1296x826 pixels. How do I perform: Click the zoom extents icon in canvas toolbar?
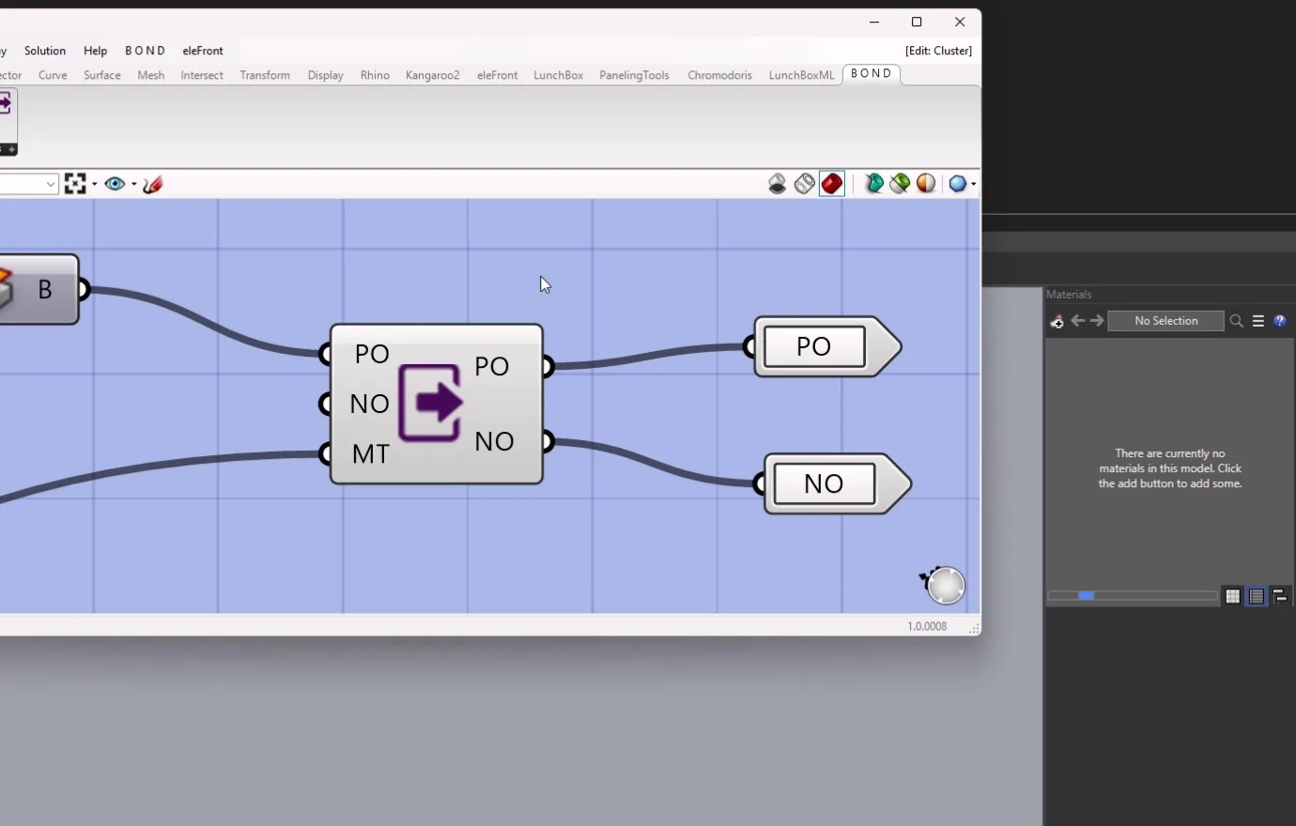(x=75, y=184)
